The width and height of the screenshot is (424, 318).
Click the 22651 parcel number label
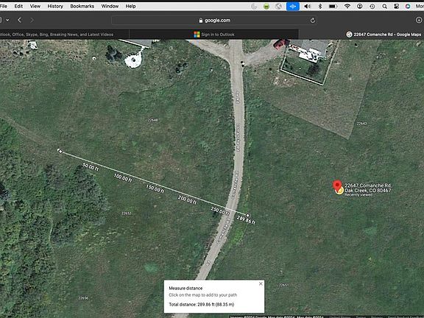pos(283,285)
